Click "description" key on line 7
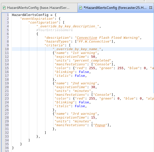 point(57,38)
